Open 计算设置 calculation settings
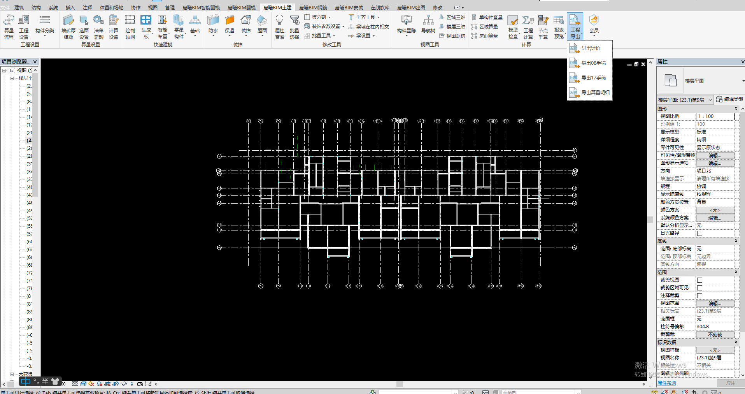 click(x=114, y=27)
